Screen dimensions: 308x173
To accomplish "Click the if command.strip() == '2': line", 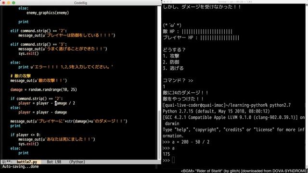I will [37, 99].
